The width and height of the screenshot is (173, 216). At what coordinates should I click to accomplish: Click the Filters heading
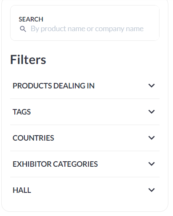coord(28,60)
